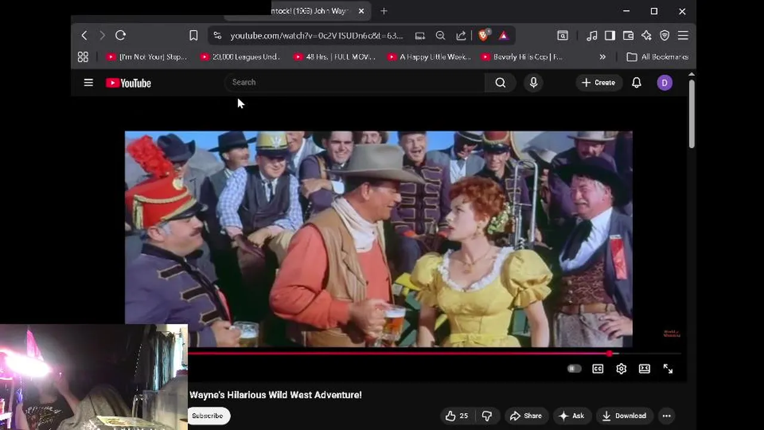Open the apps grid icon in bookmarks bar

click(83, 57)
